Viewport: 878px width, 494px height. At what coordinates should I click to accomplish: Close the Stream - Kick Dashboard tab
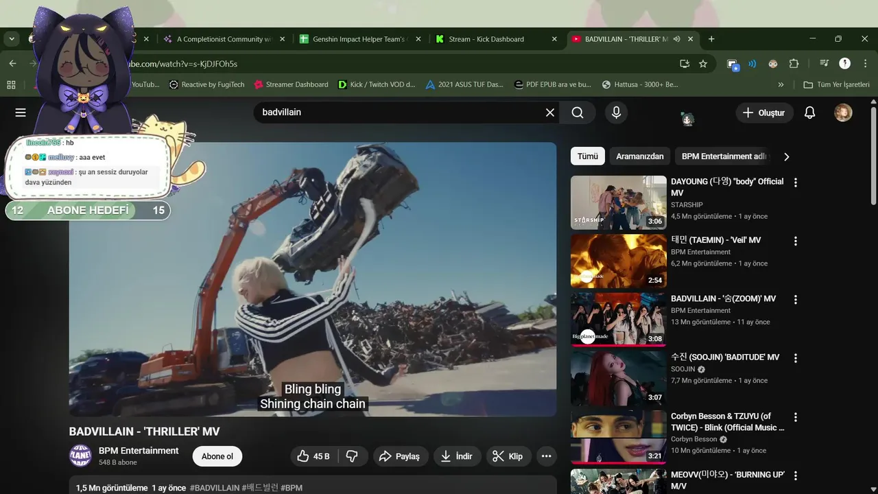554,39
